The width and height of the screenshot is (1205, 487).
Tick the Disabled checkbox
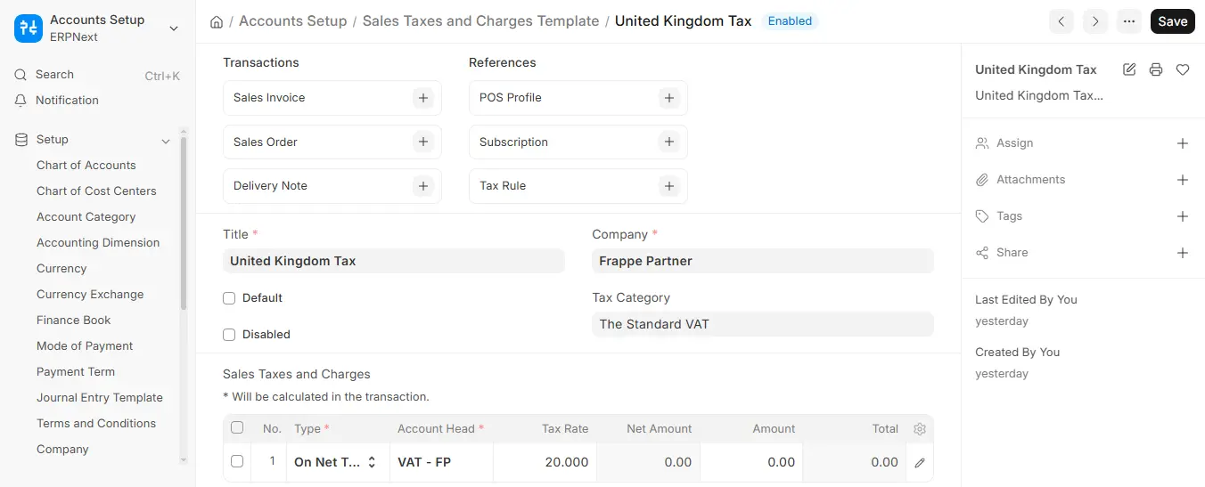click(229, 335)
